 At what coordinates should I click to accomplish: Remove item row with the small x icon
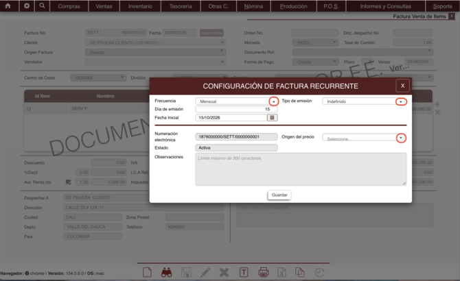pos(437,112)
